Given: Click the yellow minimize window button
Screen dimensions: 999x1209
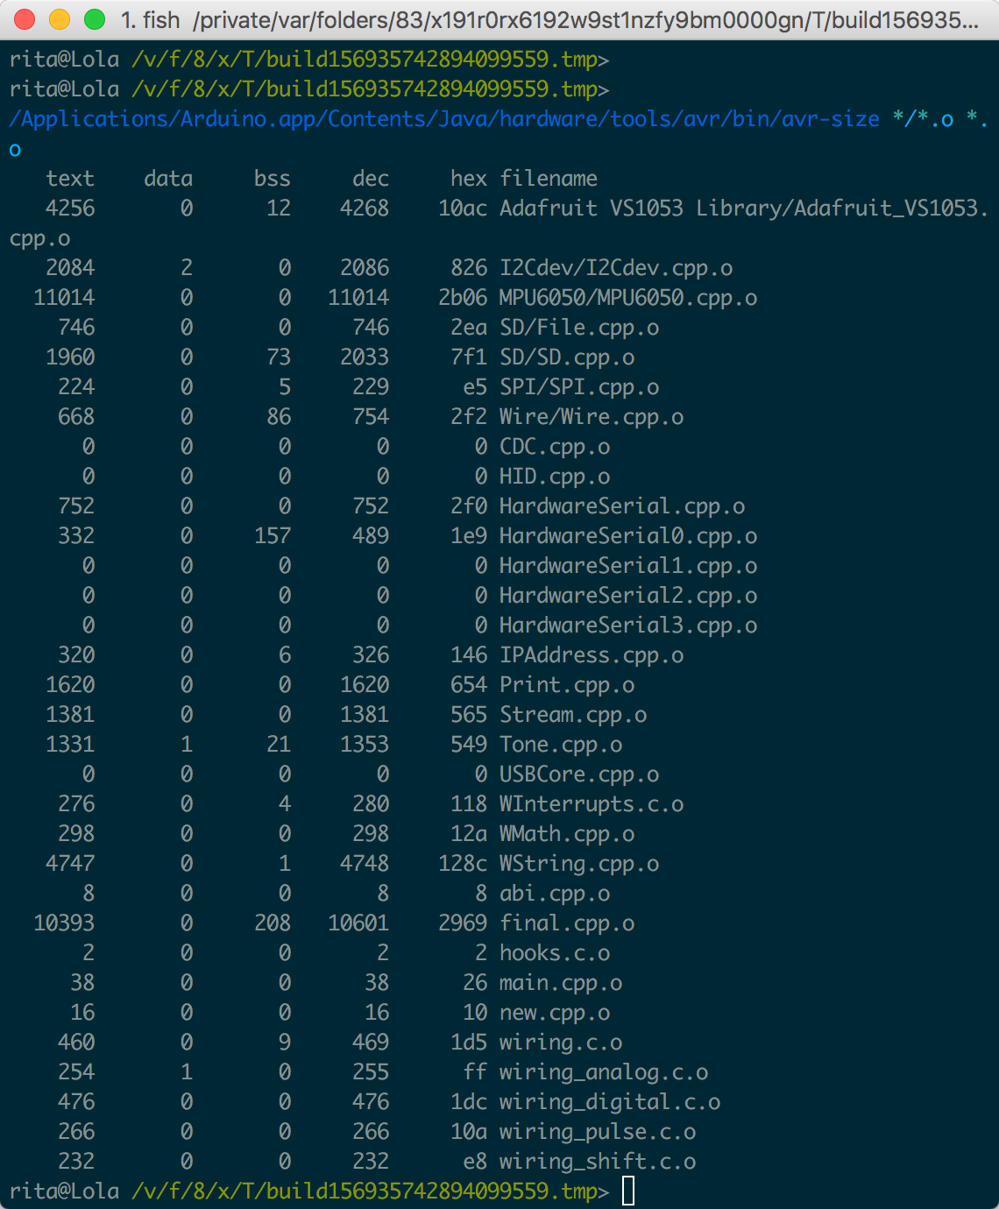Looking at the screenshot, I should [60, 18].
